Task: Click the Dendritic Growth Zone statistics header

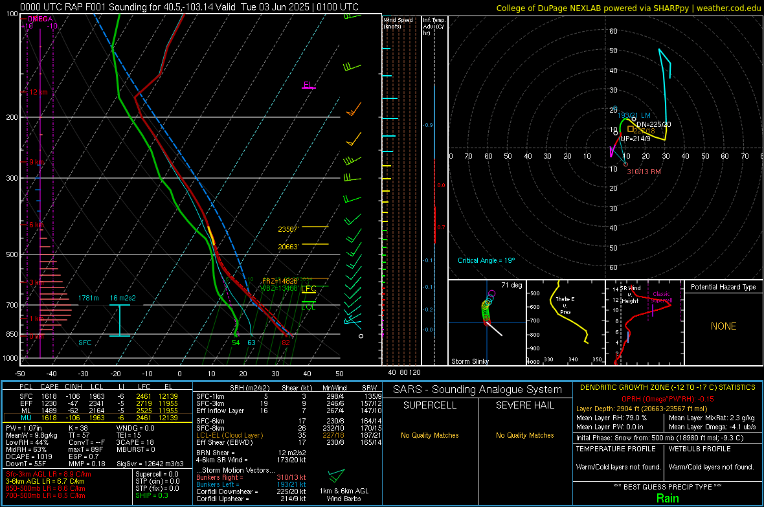Action: click(668, 387)
